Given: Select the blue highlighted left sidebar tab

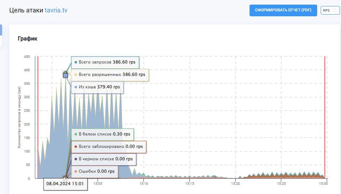Looking at the screenshot, I should pos(1,30).
